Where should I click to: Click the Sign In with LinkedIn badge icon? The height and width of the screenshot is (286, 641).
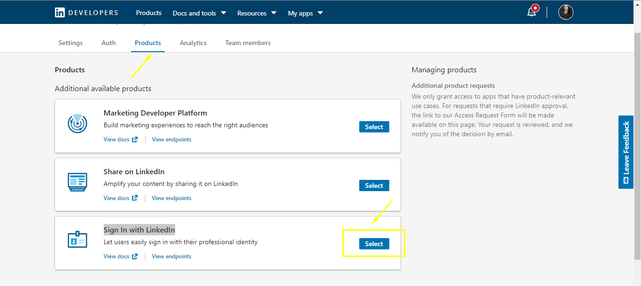[x=77, y=240]
